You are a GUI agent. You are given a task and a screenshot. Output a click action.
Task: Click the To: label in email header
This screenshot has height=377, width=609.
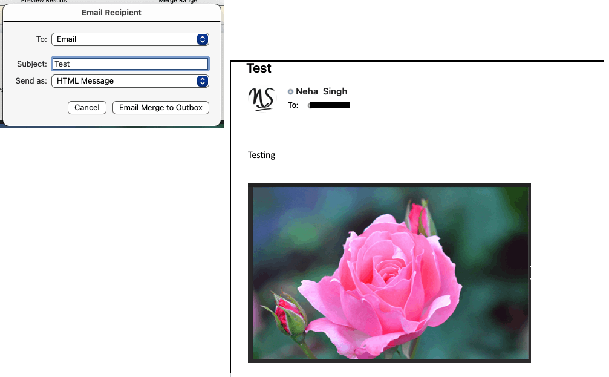click(293, 105)
